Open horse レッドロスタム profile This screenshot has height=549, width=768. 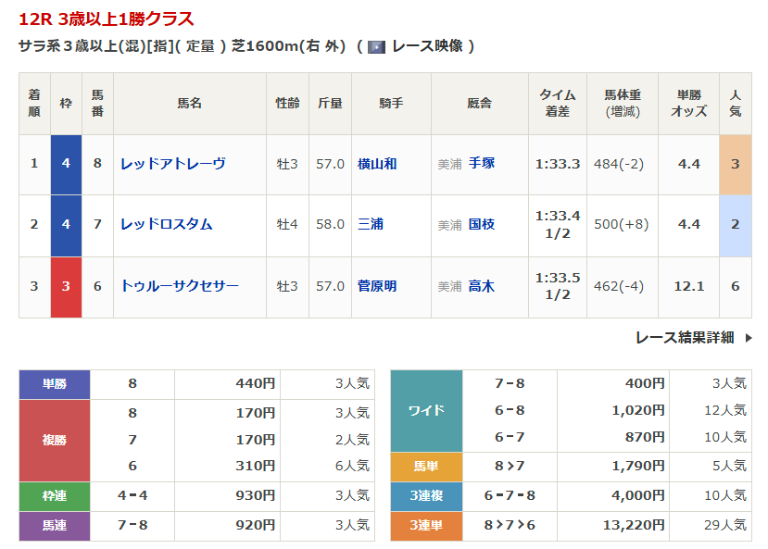tap(166, 224)
